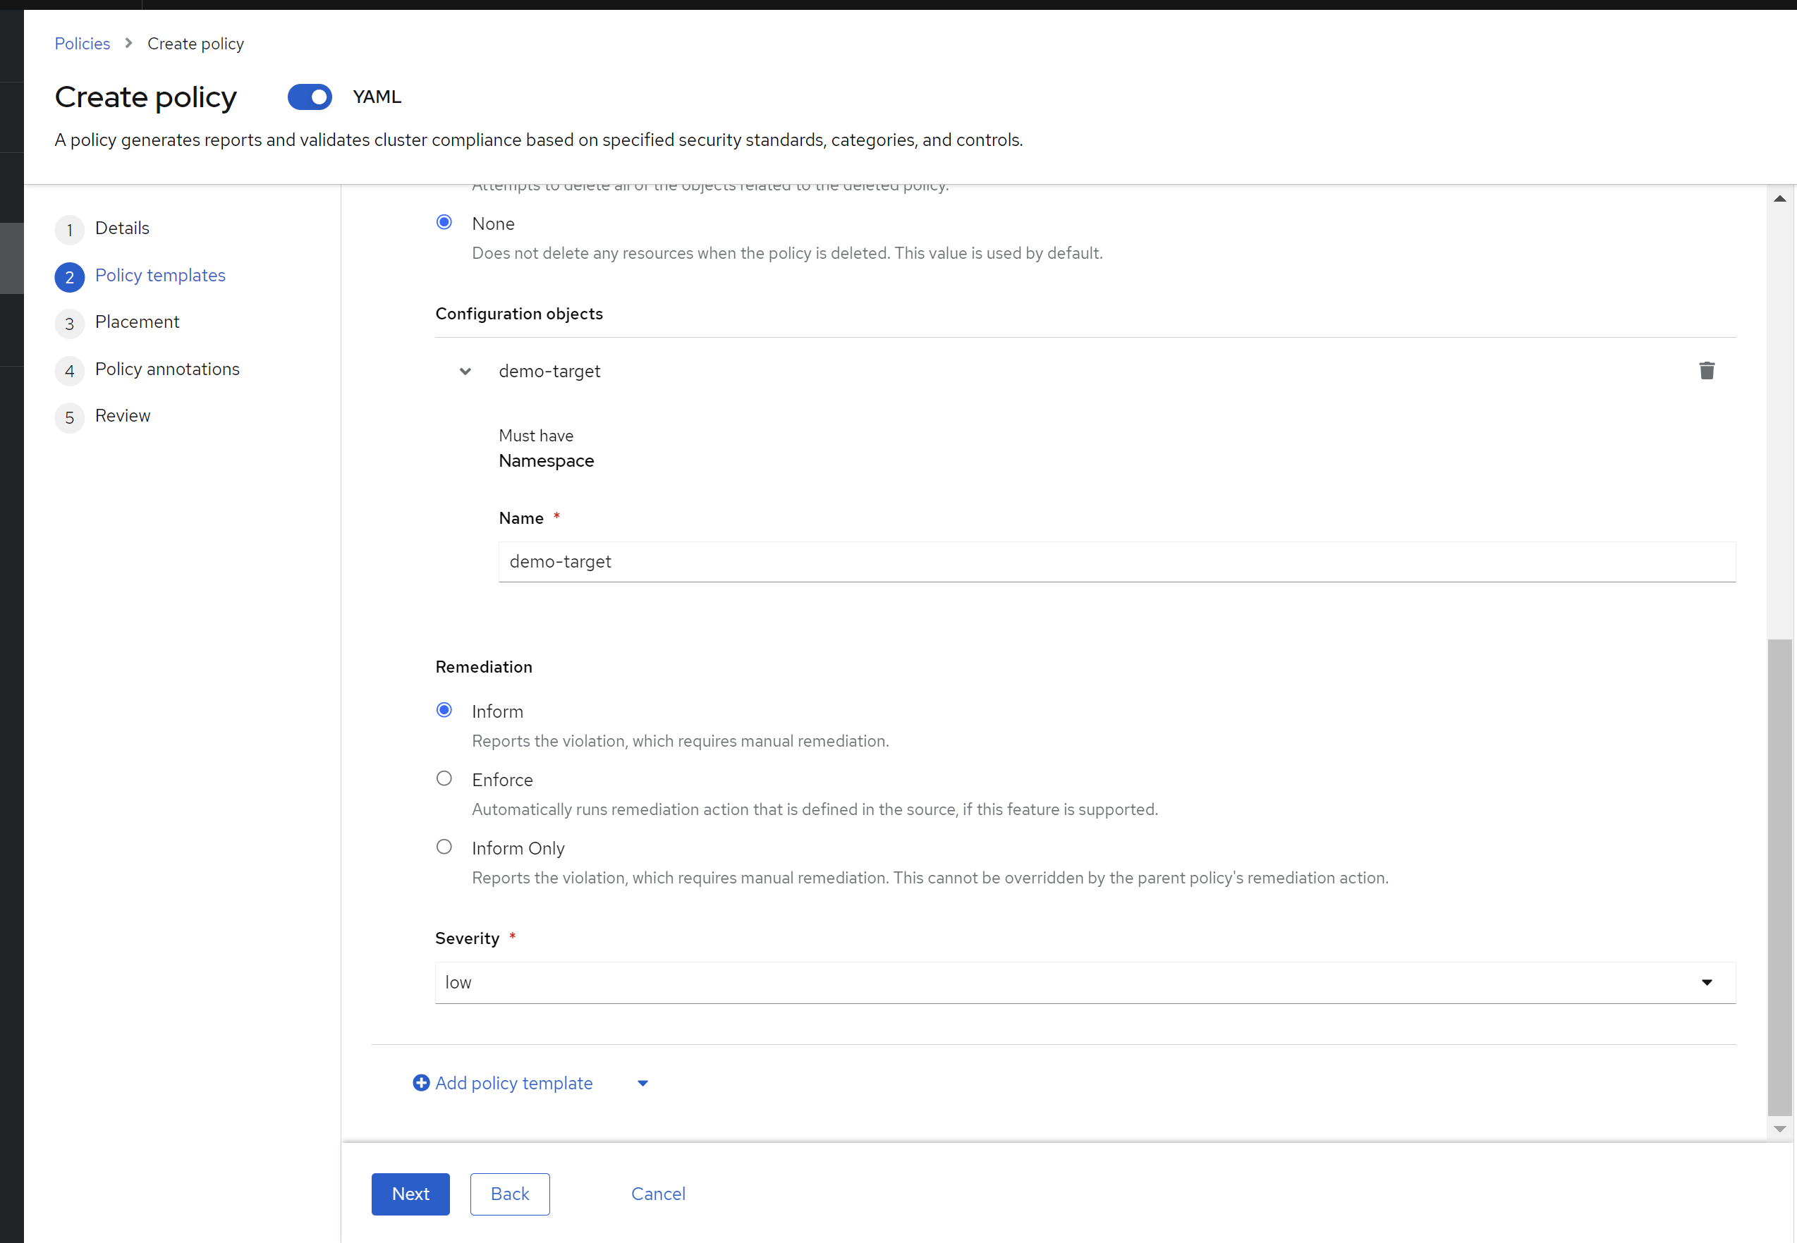Open the Policies breadcrumb link
This screenshot has height=1243, width=1797.
(x=82, y=44)
